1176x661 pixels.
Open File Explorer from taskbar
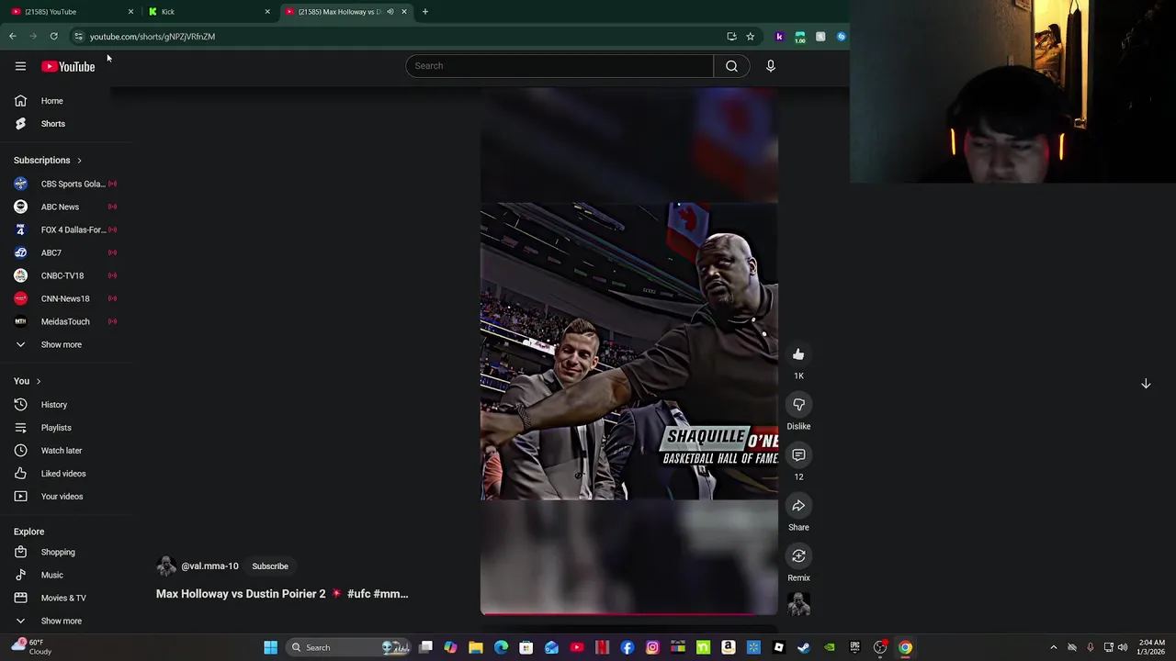(x=476, y=648)
